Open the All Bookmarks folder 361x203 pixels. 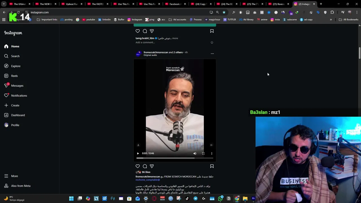point(349,20)
